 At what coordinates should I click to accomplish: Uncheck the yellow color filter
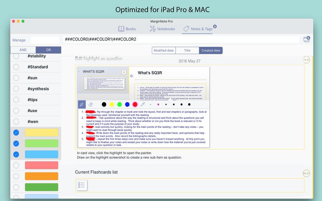pyautogui.click(x=16, y=133)
